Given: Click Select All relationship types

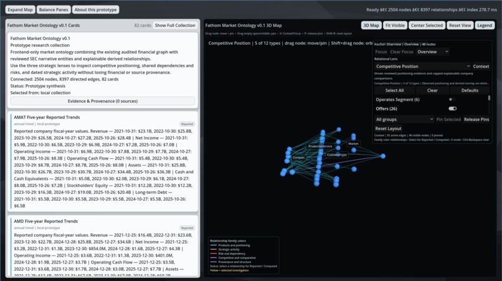Looking at the screenshot, I should pos(394,90).
